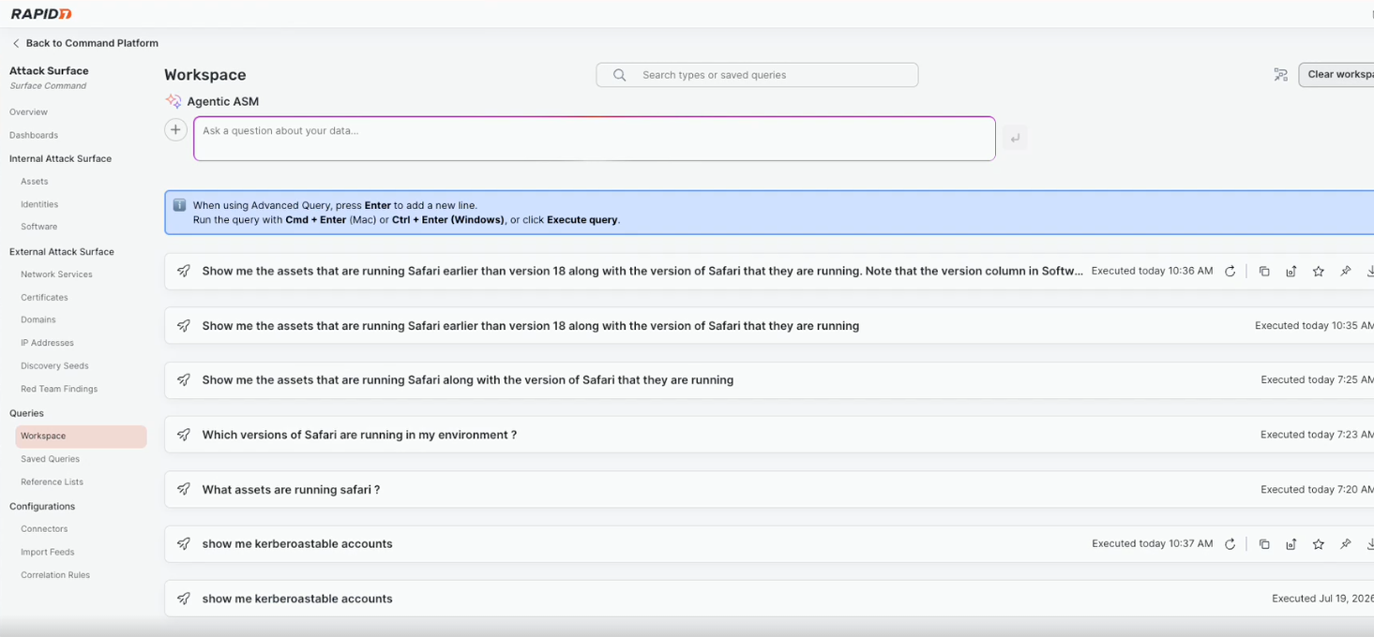Viewport: 1374px width, 637px height.
Task: Click the Agentic ASM sparkle icon
Action: [174, 101]
